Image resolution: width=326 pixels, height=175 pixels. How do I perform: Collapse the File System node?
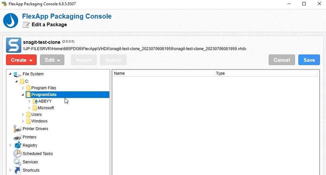pyautogui.click(x=10, y=74)
